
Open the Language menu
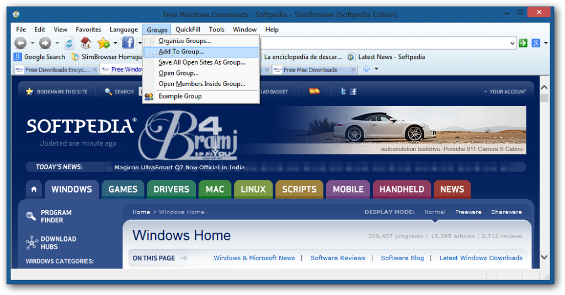(124, 30)
